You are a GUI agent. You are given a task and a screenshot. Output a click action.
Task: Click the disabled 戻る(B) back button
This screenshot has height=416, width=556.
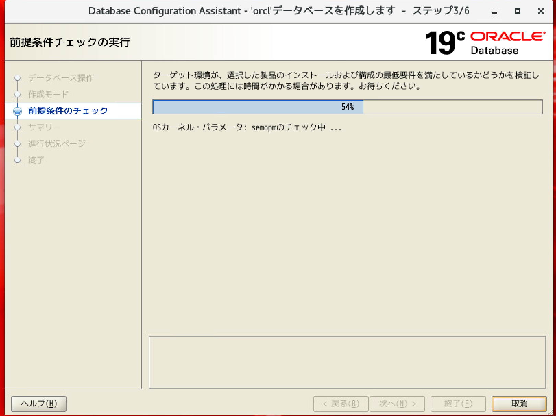click(x=341, y=404)
